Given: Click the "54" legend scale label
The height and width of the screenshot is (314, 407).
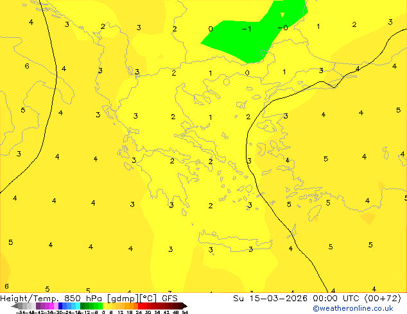Looking at the screenshot, I should tap(185, 312).
